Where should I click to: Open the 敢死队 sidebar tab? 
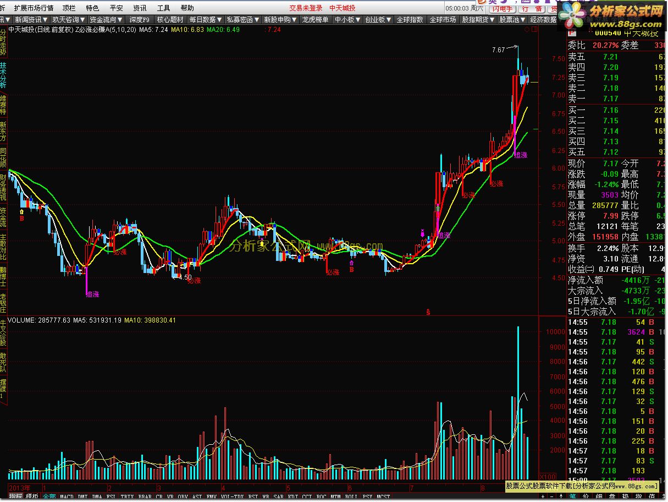pos(3,362)
